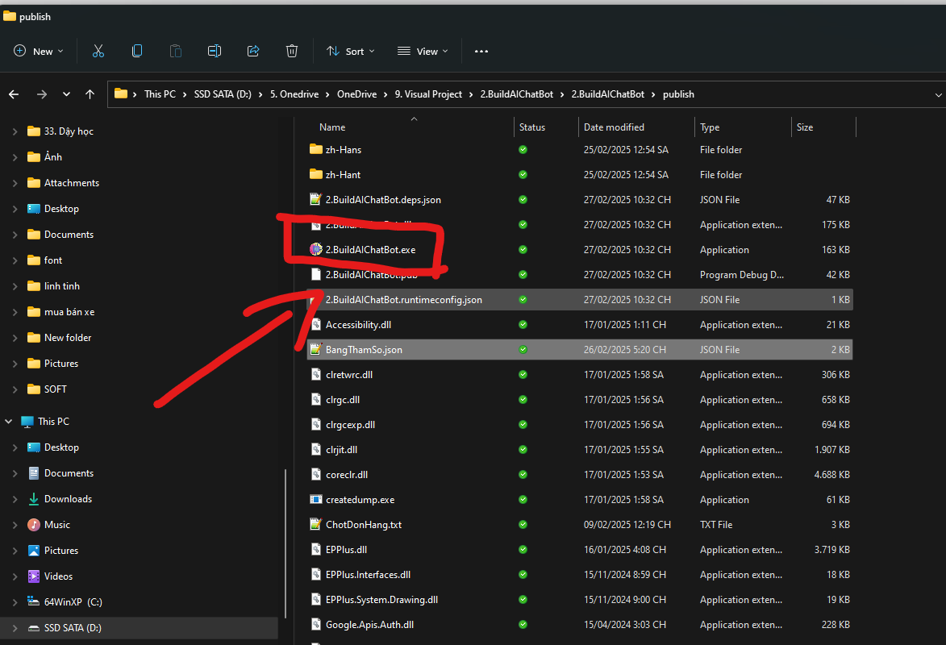Click the Rename icon in toolbar
The width and height of the screenshot is (946, 645).
point(215,51)
